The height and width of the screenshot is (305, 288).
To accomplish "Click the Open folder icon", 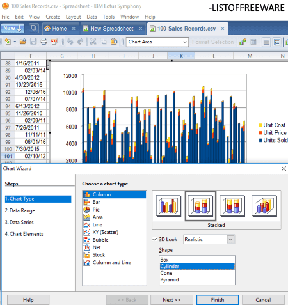I will pos(23,42).
